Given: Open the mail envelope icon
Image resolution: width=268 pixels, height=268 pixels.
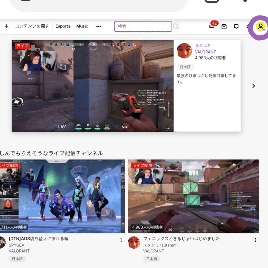Looking at the screenshot, I should click(x=224, y=26).
